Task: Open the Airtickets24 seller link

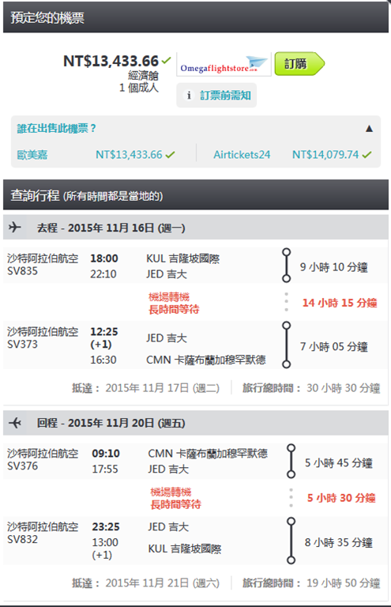Action: [x=242, y=155]
